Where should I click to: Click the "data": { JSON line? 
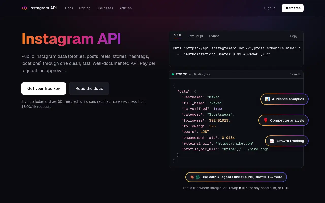click(x=187, y=91)
